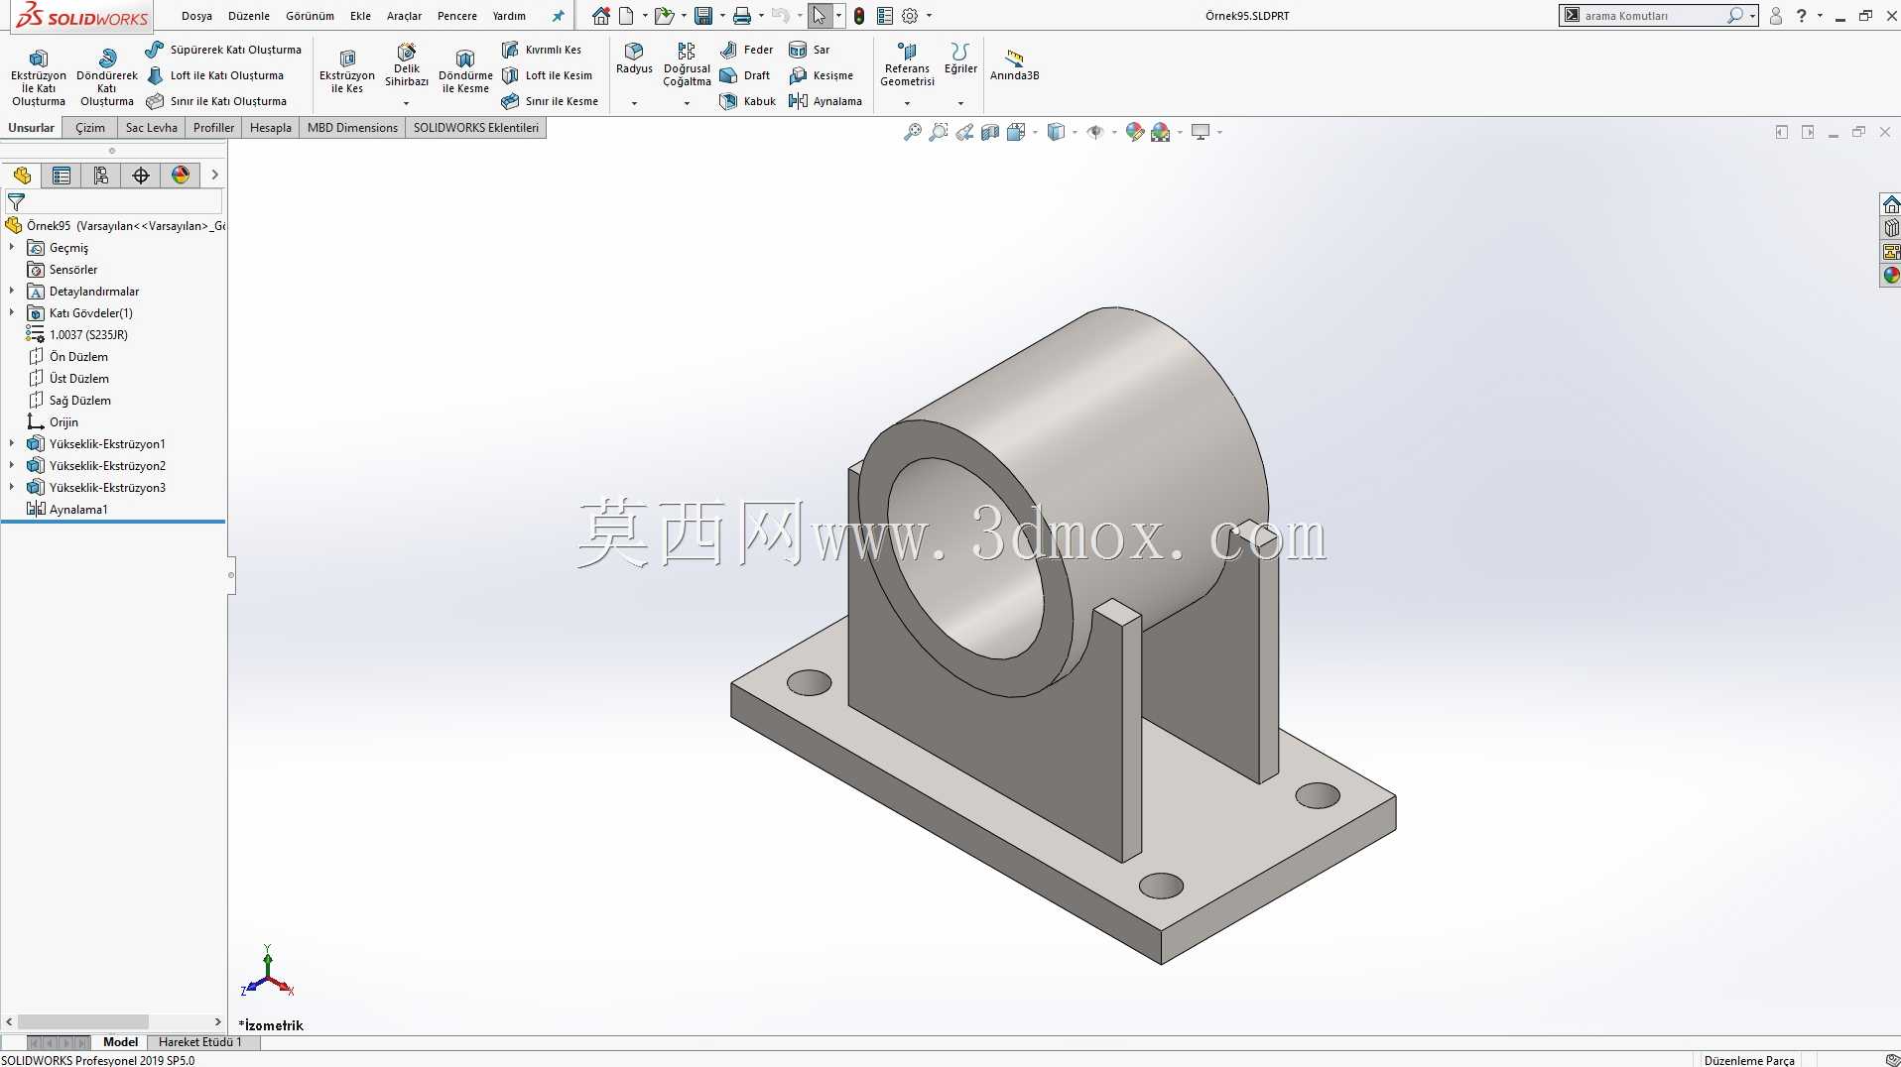Open DisplayManager color ball tab

(x=181, y=176)
